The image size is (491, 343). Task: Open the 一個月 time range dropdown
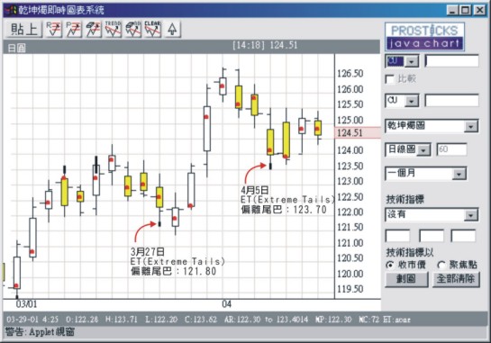click(426, 174)
